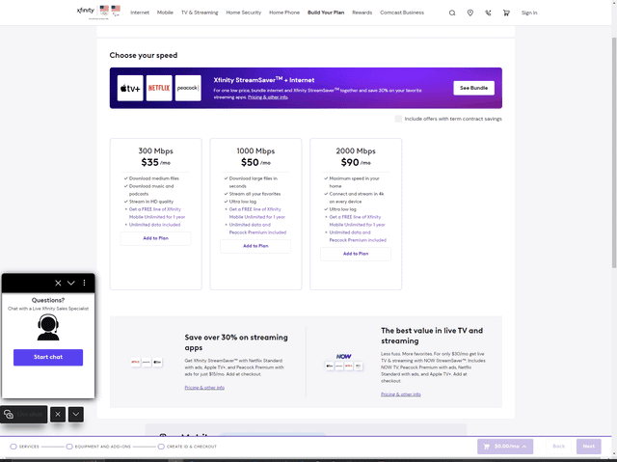The height and width of the screenshot is (462, 617).
Task: Click the $50 /mo price text
Action: [255, 162]
